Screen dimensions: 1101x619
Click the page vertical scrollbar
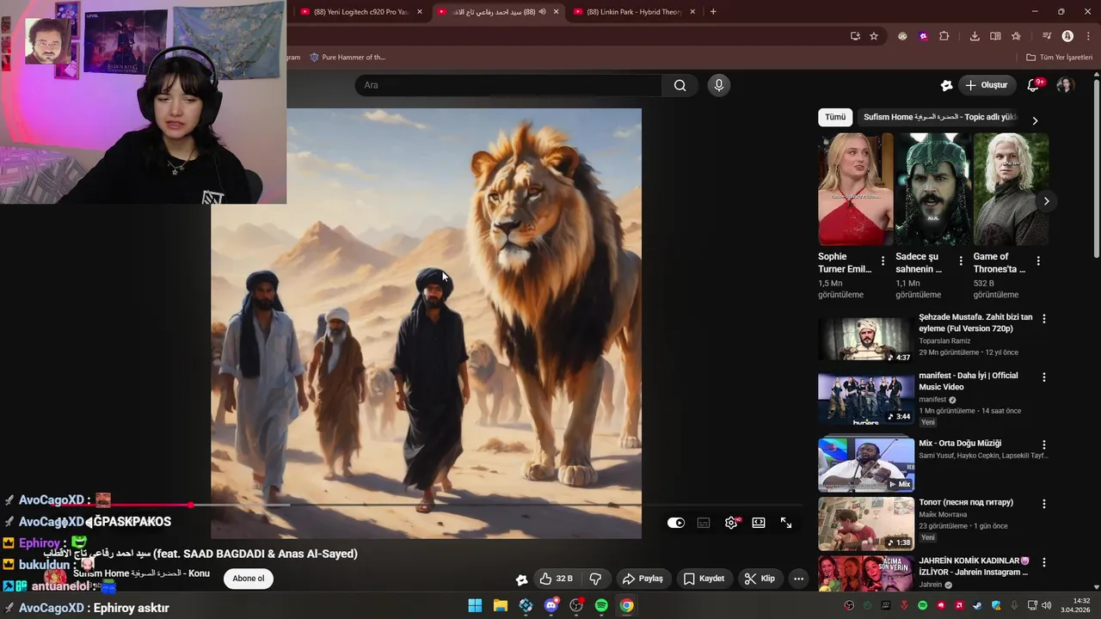1097,168
